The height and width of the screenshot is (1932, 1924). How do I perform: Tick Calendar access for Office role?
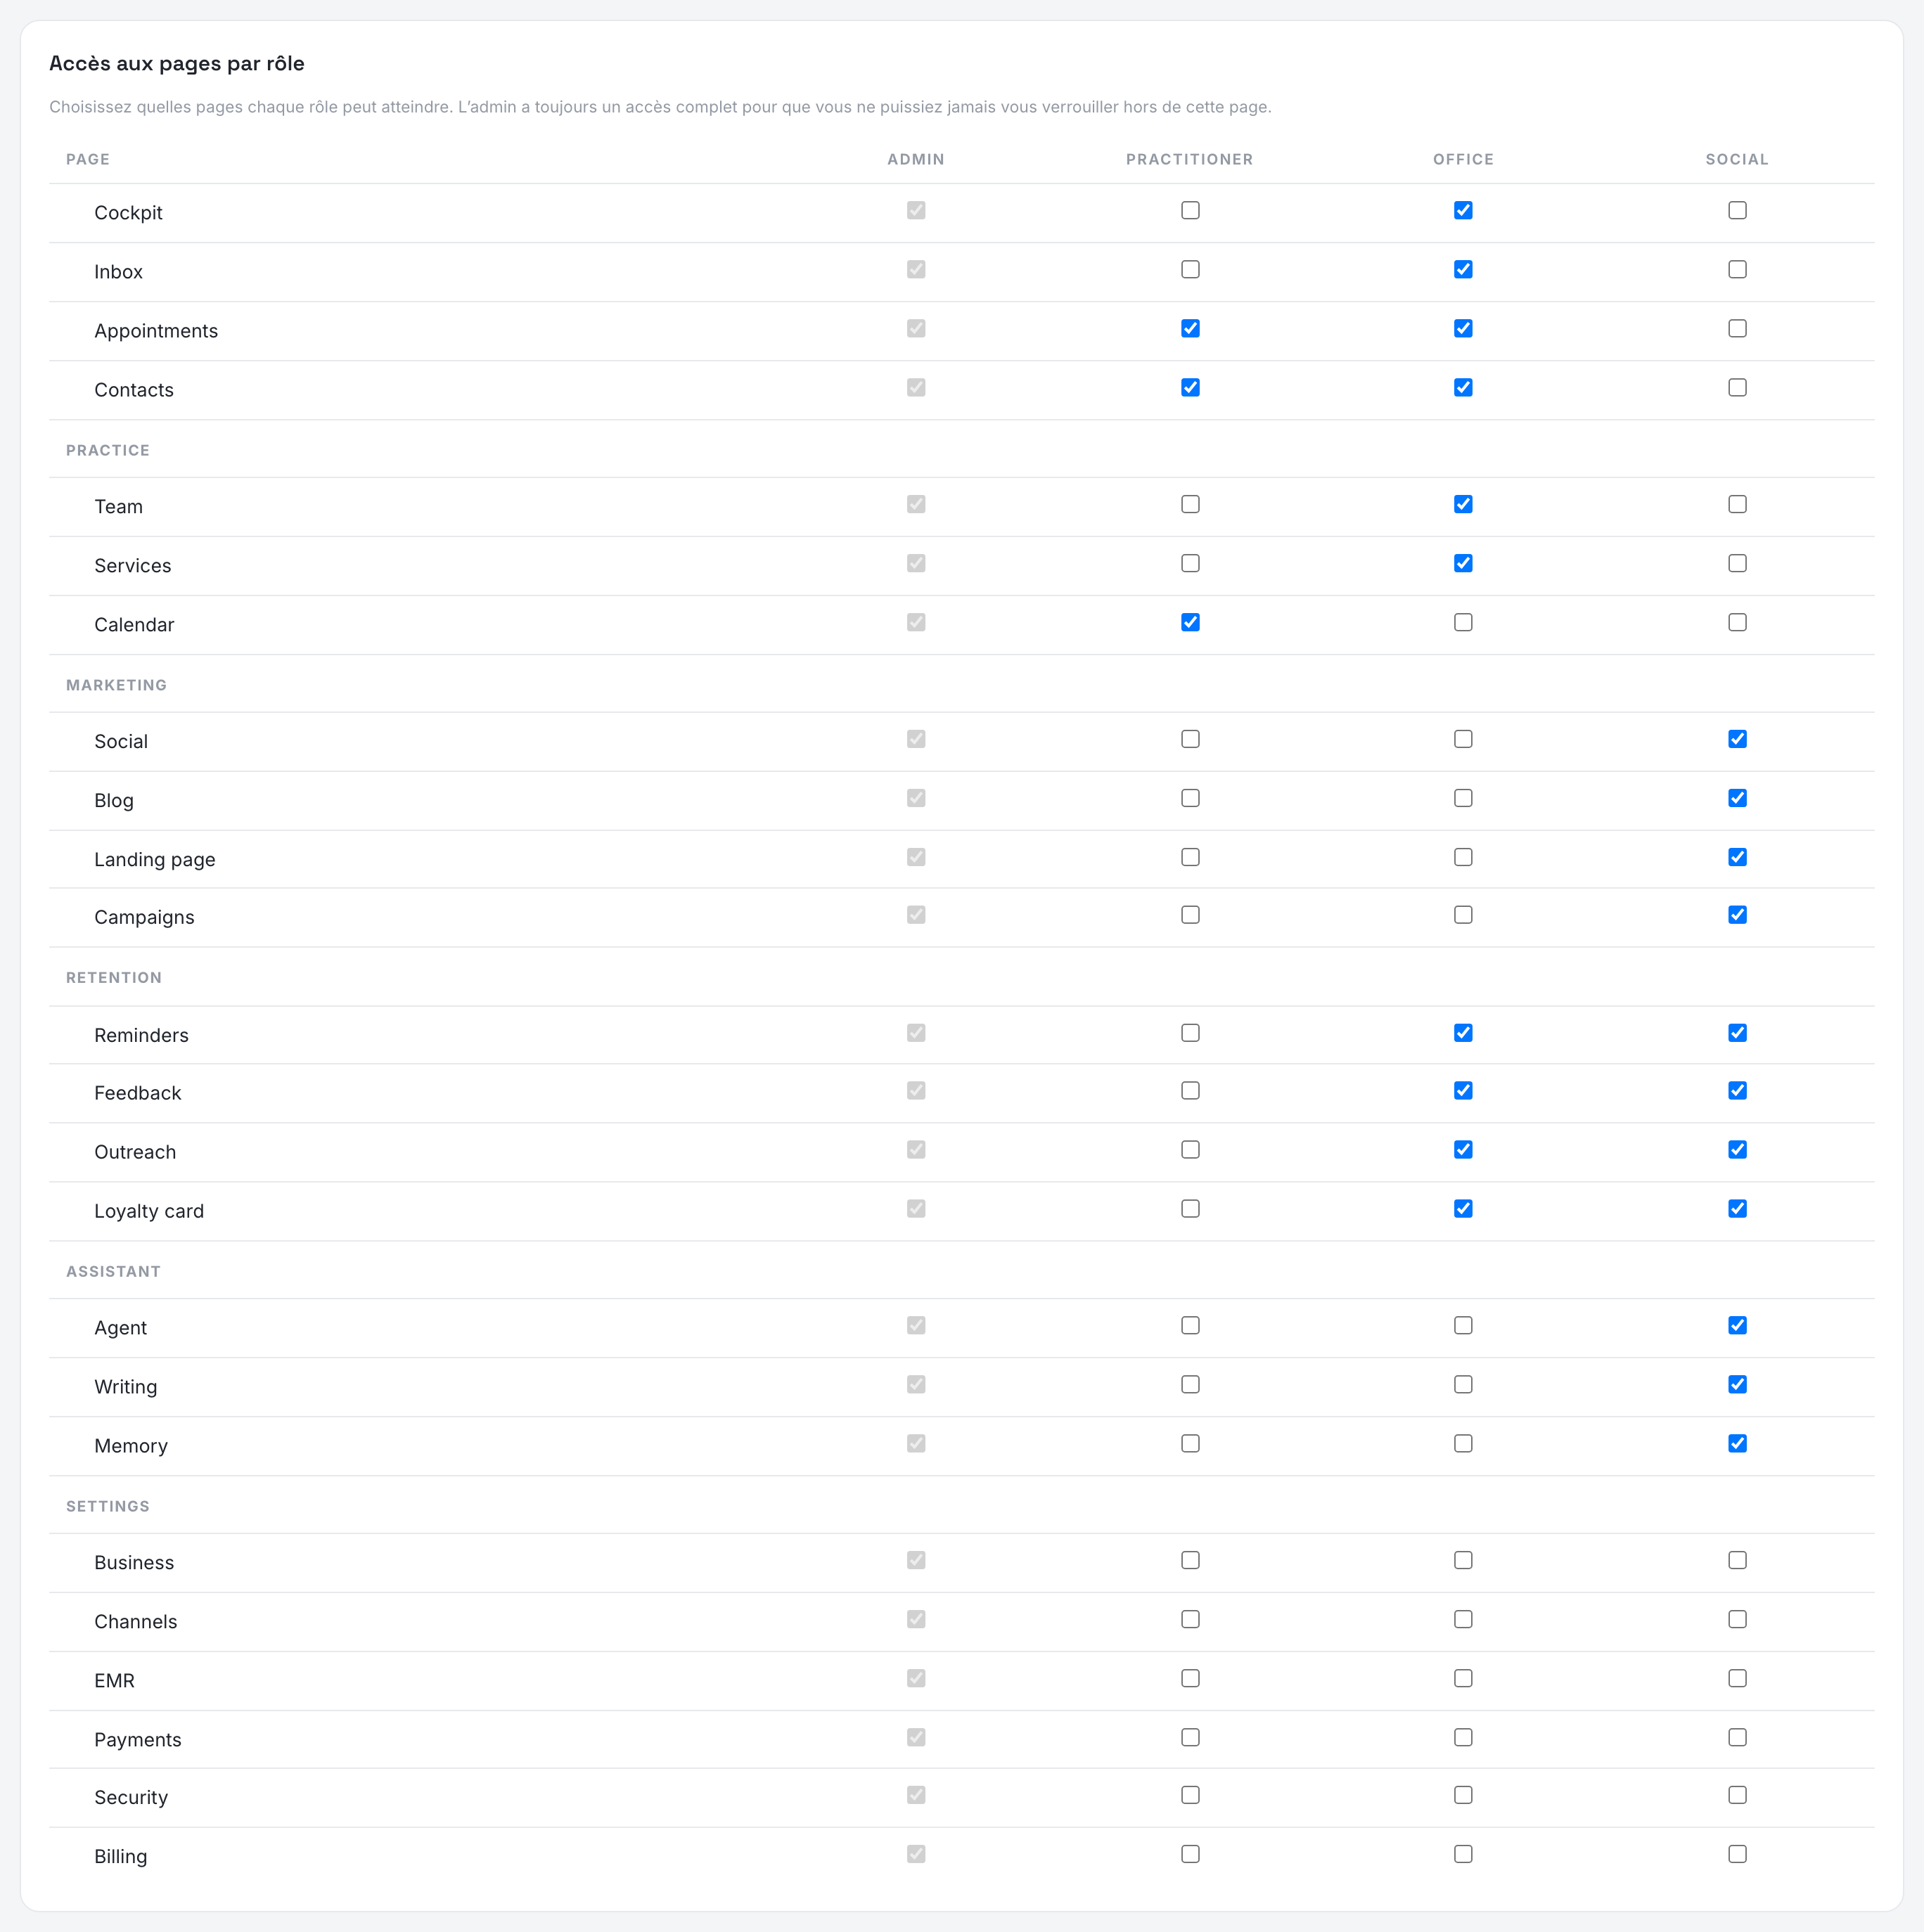[1463, 622]
